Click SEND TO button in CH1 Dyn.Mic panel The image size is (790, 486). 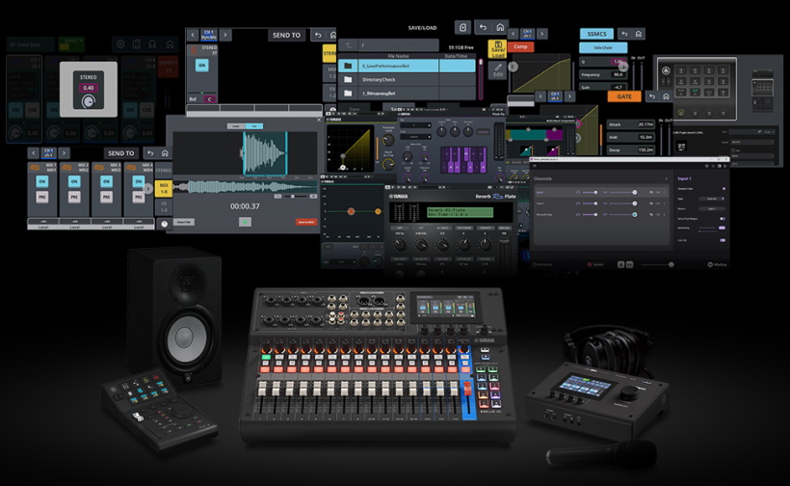tap(287, 35)
